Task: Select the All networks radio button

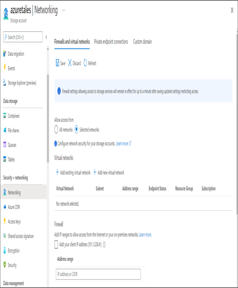Action: pyautogui.click(x=56, y=129)
